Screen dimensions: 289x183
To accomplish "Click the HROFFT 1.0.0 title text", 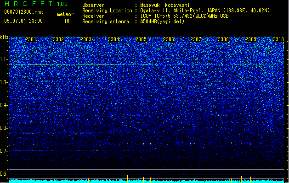I will (36, 4).
